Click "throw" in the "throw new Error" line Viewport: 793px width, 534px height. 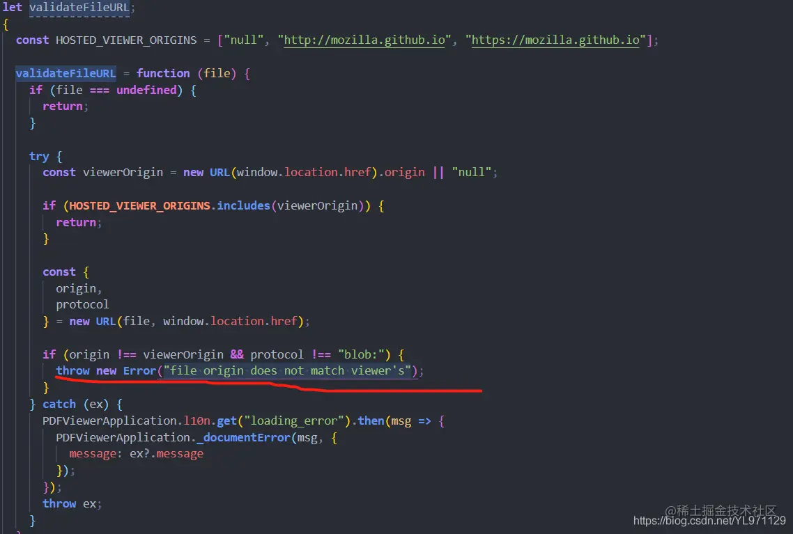click(x=72, y=371)
